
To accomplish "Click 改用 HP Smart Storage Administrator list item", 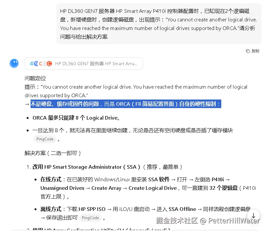I will pos(108,167).
